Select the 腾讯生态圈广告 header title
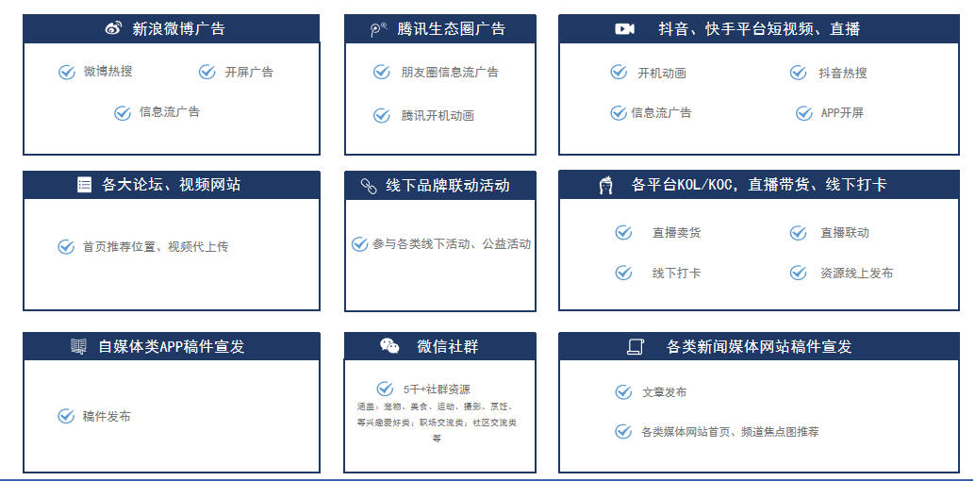The height and width of the screenshot is (481, 975). 452,28
